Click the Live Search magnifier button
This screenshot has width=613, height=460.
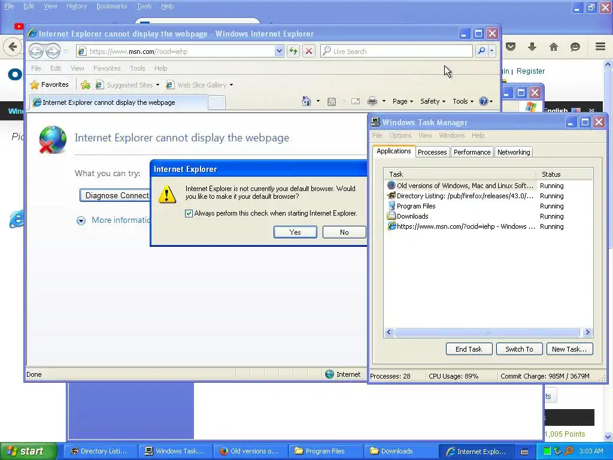[482, 51]
